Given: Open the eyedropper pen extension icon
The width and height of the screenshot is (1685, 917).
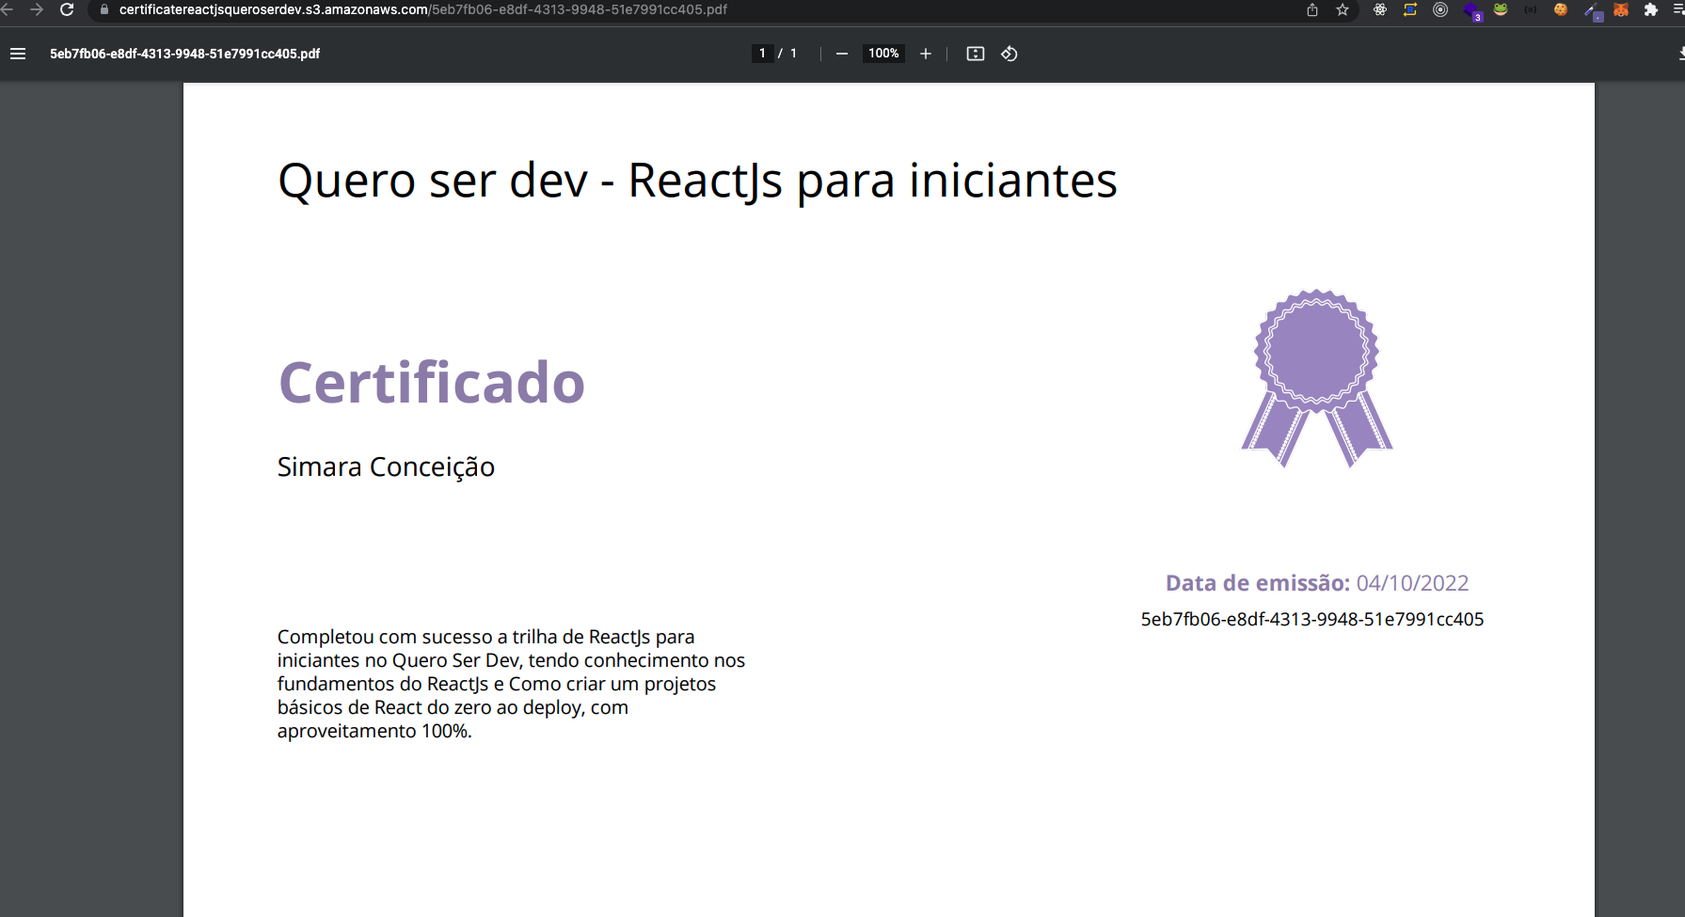Looking at the screenshot, I should click(1593, 11).
